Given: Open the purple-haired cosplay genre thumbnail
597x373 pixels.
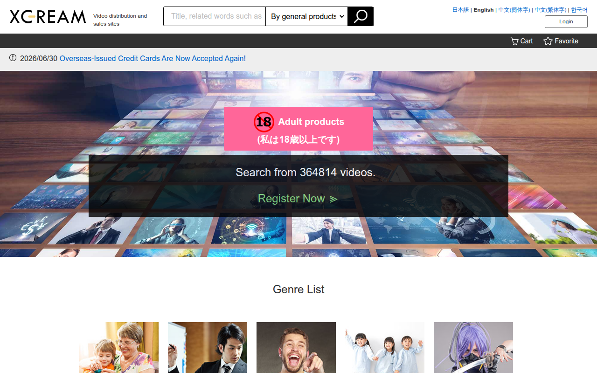Looking at the screenshot, I should (x=473, y=347).
